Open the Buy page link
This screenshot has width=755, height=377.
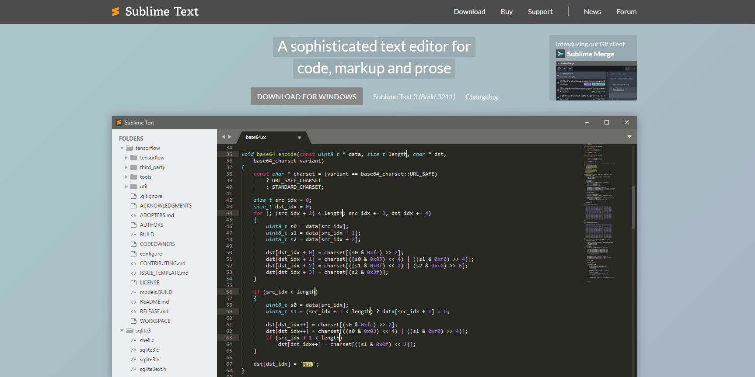tap(507, 12)
